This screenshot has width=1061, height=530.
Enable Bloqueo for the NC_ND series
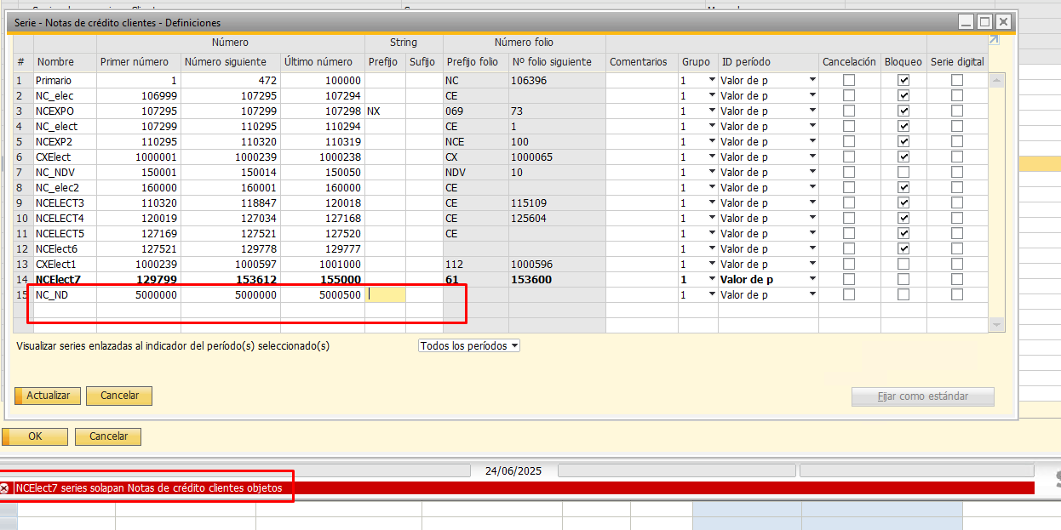click(903, 294)
